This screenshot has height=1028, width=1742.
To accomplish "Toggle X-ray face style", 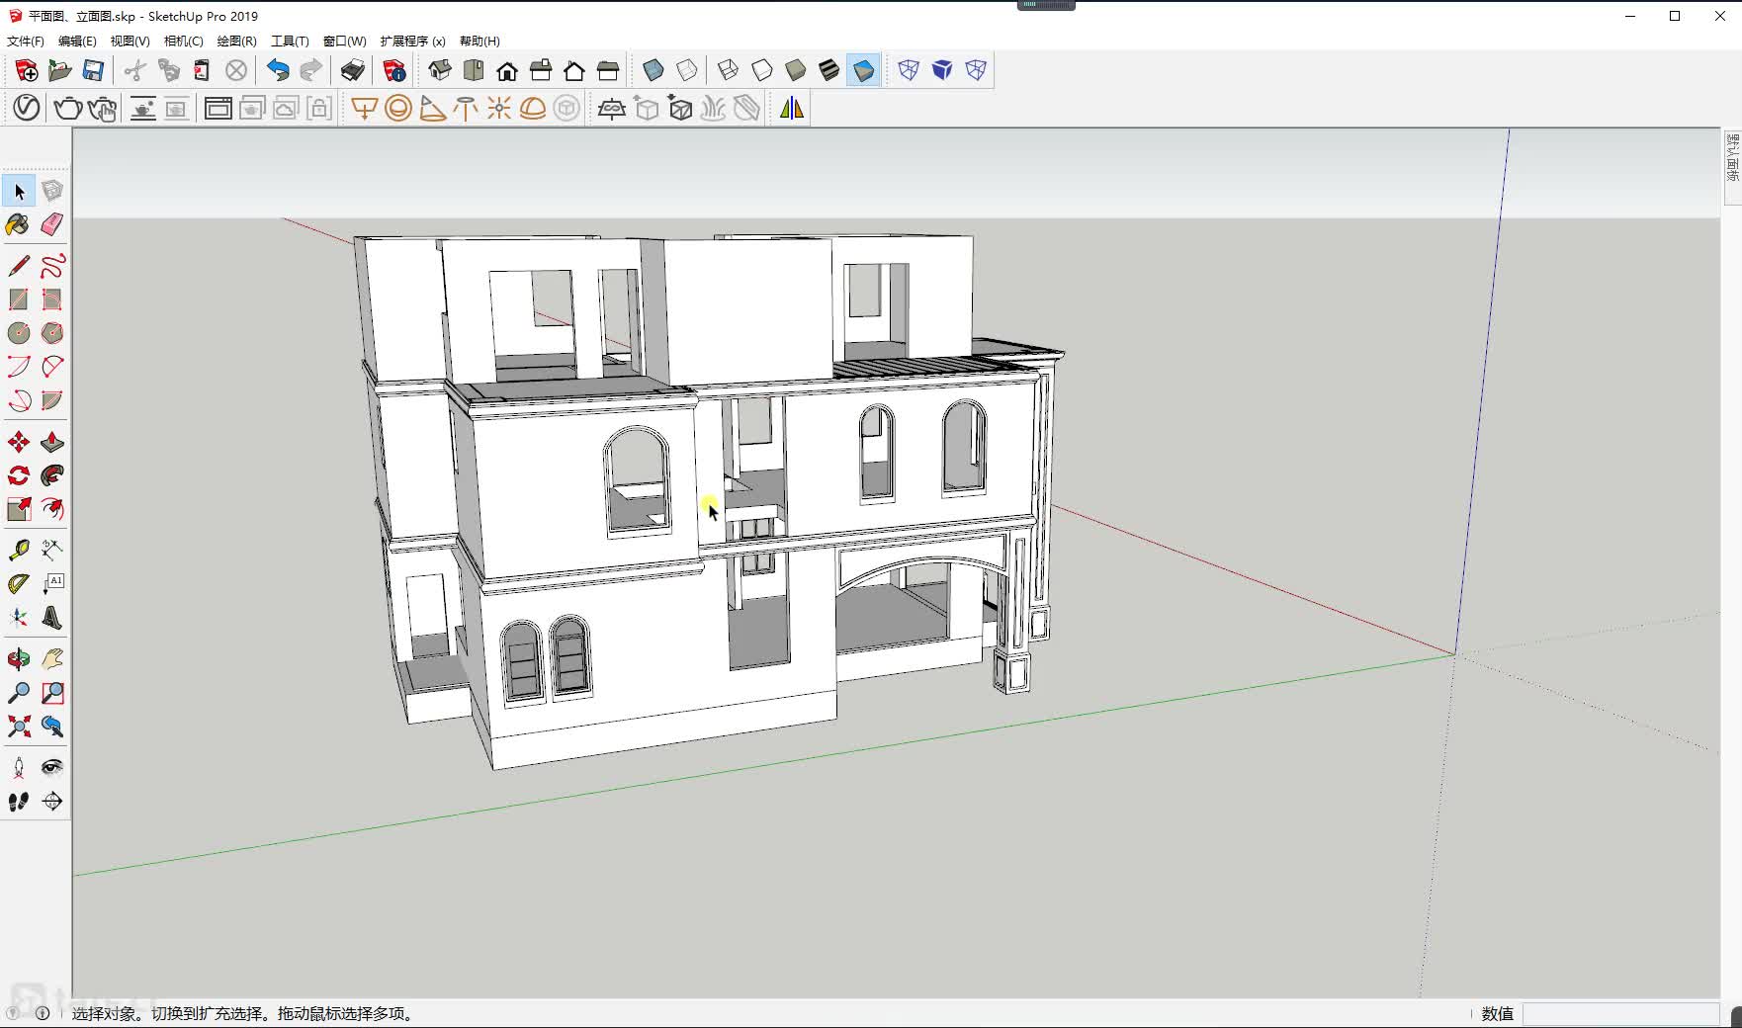I will click(x=653, y=70).
